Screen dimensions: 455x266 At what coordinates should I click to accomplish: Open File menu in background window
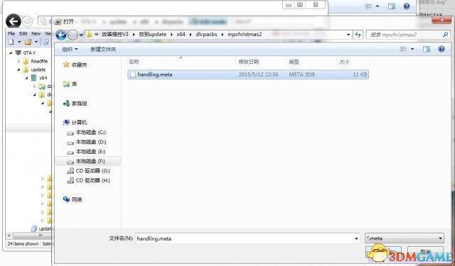[x=11, y=33]
